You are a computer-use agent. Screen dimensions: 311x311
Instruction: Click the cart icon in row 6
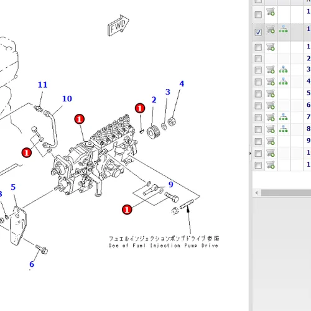(x=271, y=105)
